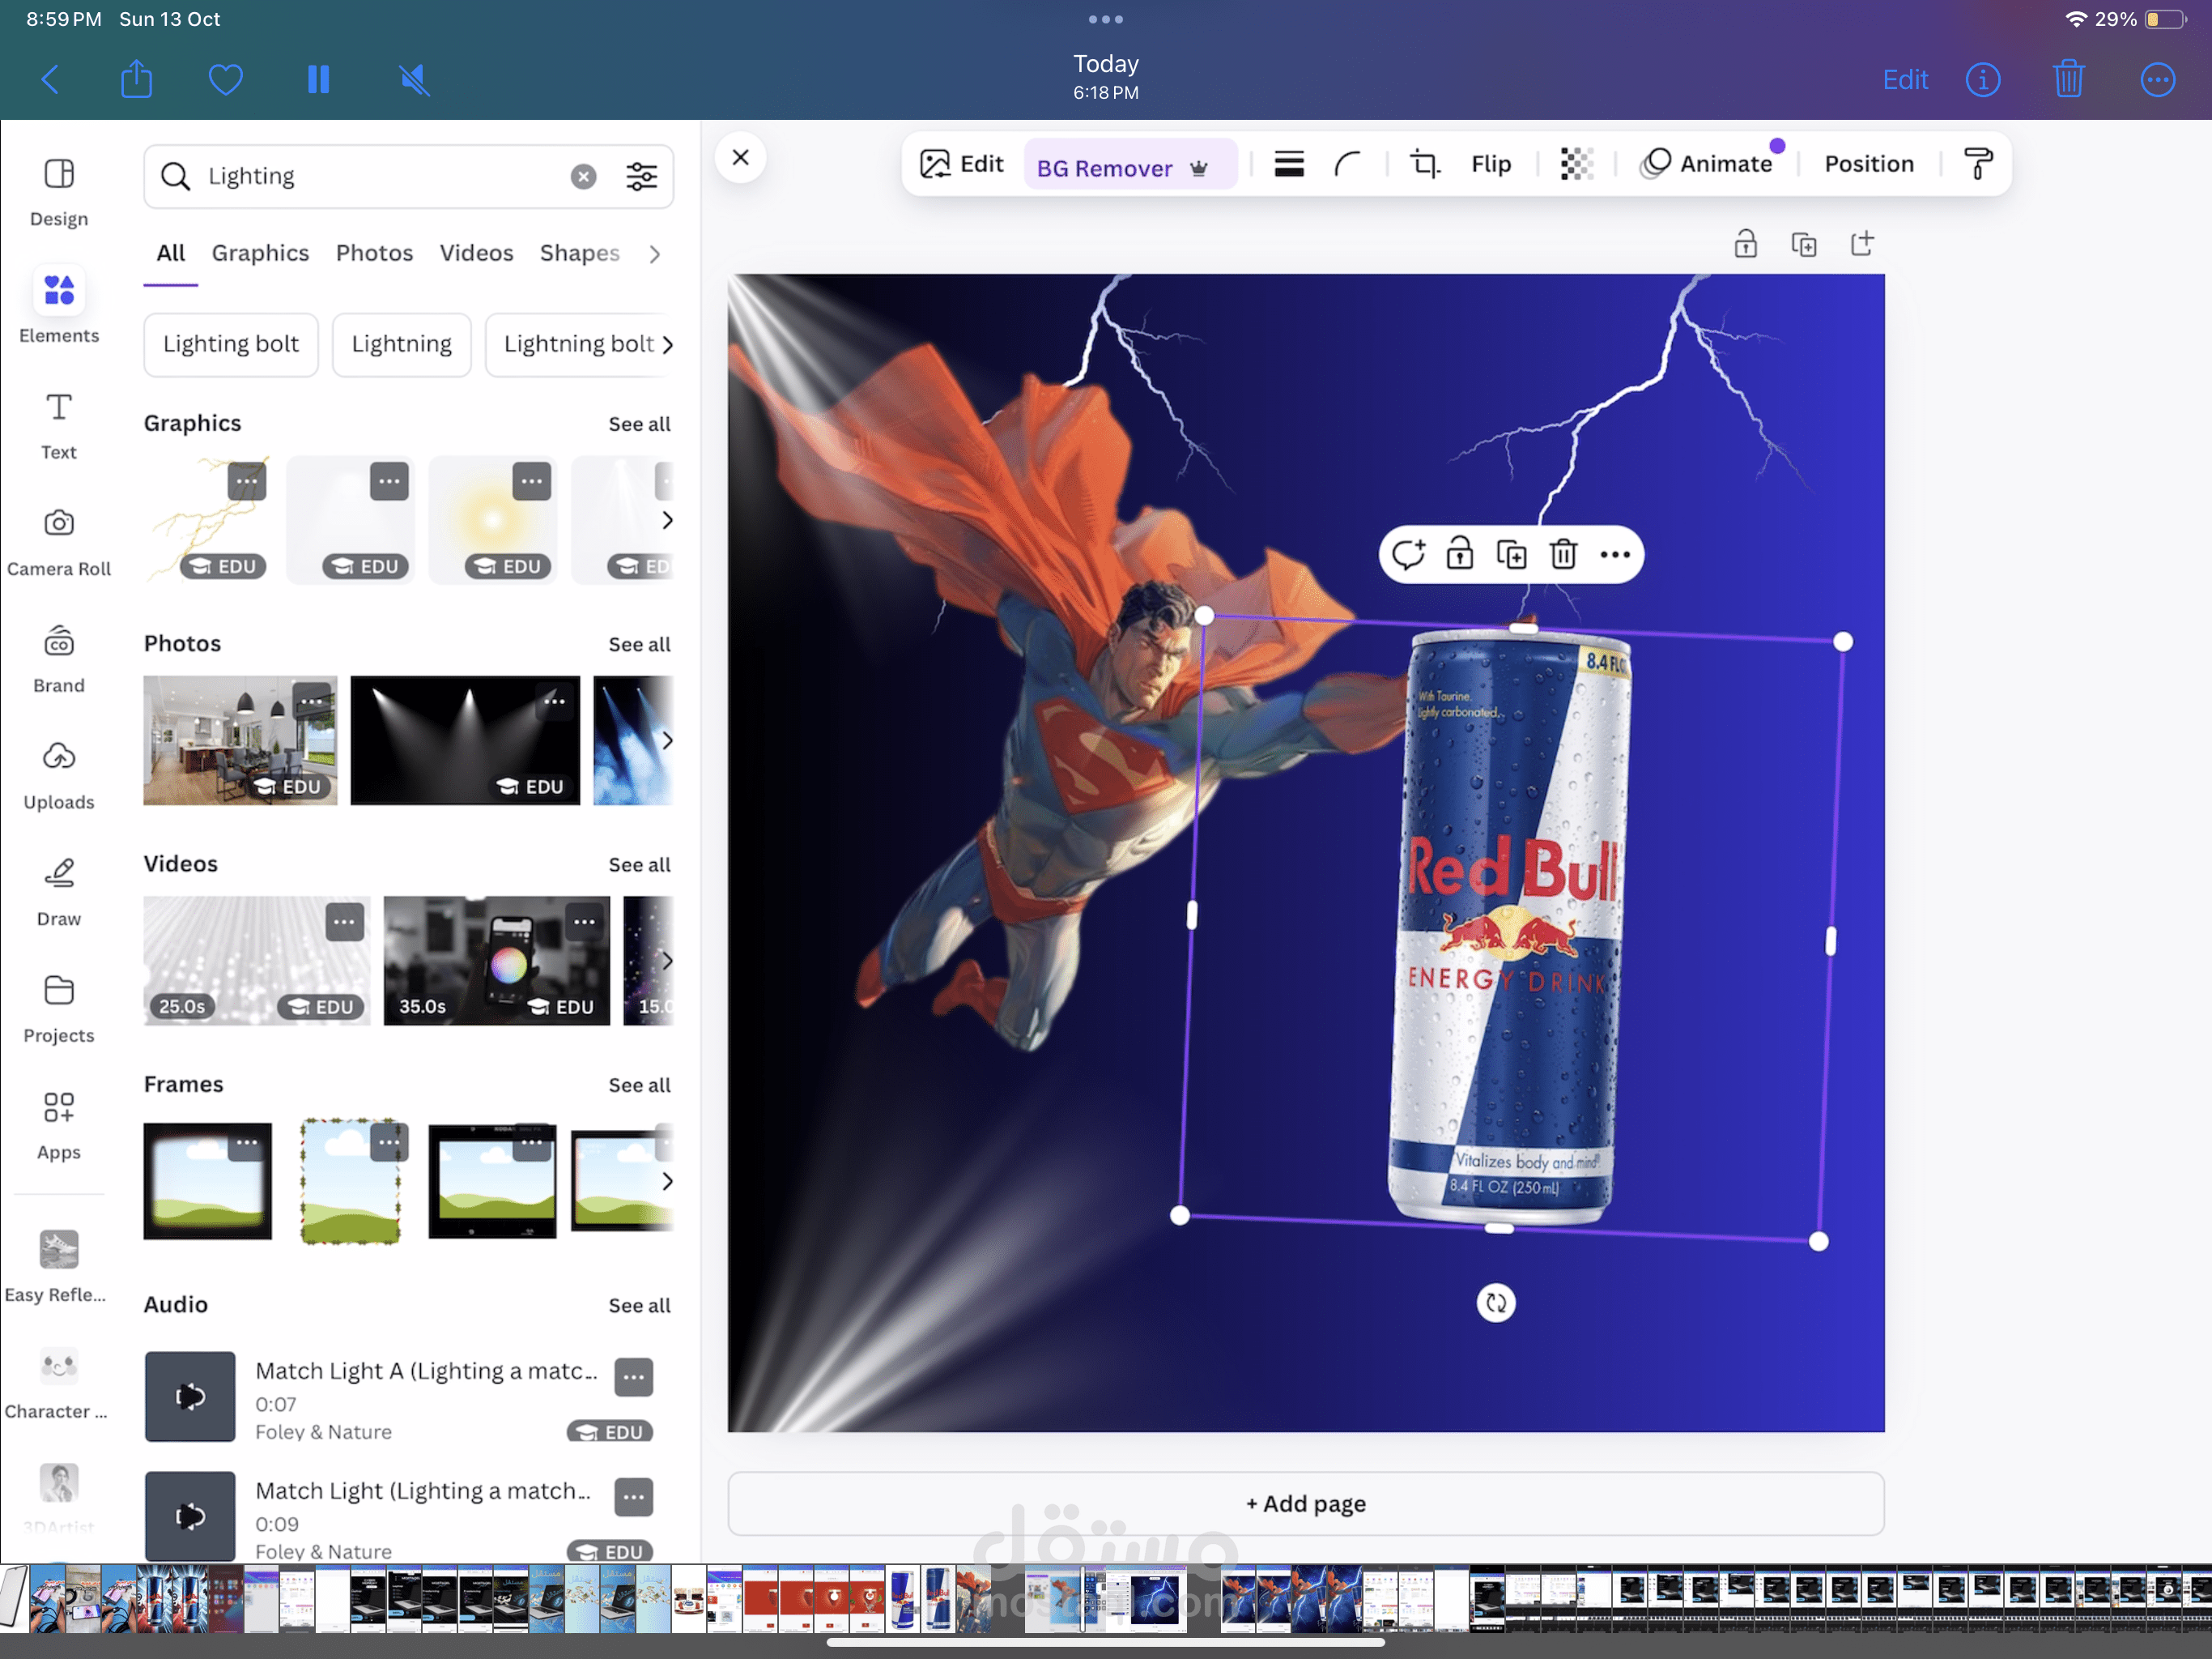Switch to the Graphics tab

coord(260,254)
